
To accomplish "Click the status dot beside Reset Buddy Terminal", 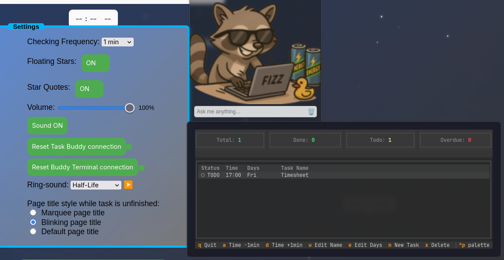I will click(142, 168).
